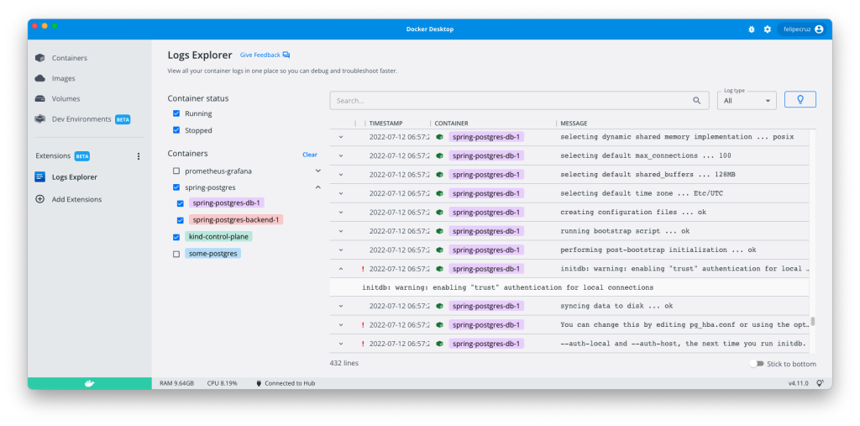
Task: Click the Images cloud icon
Action: [39, 78]
